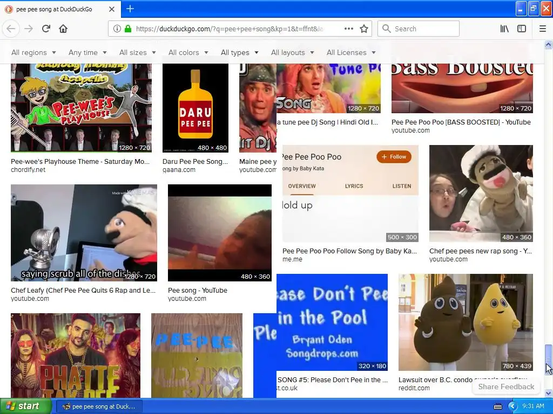Click the Share Feedback button
Screen dimensions: 553x414
point(506,387)
